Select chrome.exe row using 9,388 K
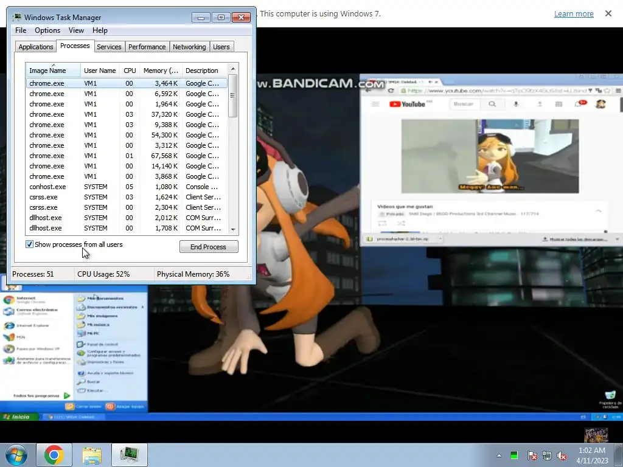This screenshot has height=467, width=623. coord(127,125)
